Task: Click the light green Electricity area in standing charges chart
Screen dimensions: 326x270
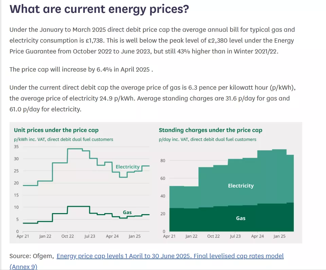Action: point(240,186)
